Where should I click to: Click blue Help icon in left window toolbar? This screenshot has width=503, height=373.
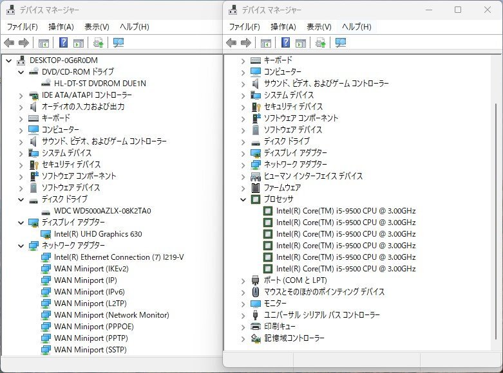(64, 42)
